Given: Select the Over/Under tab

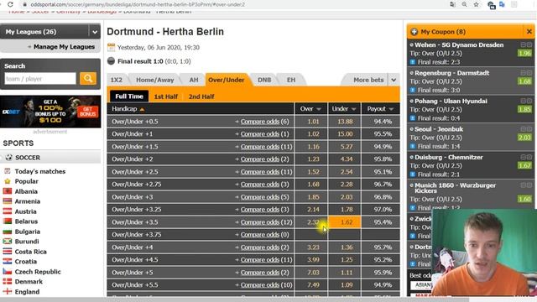Looking at the screenshot, I should (x=227, y=80).
